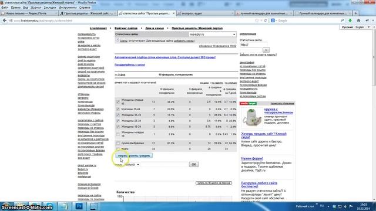Image resolution: width=376 pixels, height=211 pixels.
Task: Click the http:// site statistics input
Action: (x=253, y=45)
